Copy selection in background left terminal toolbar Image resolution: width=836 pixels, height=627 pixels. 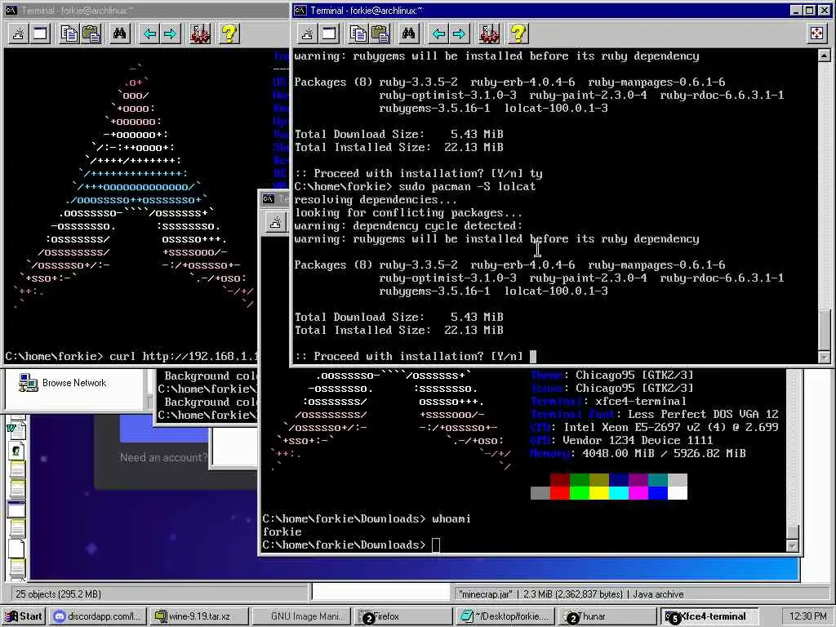(x=69, y=34)
